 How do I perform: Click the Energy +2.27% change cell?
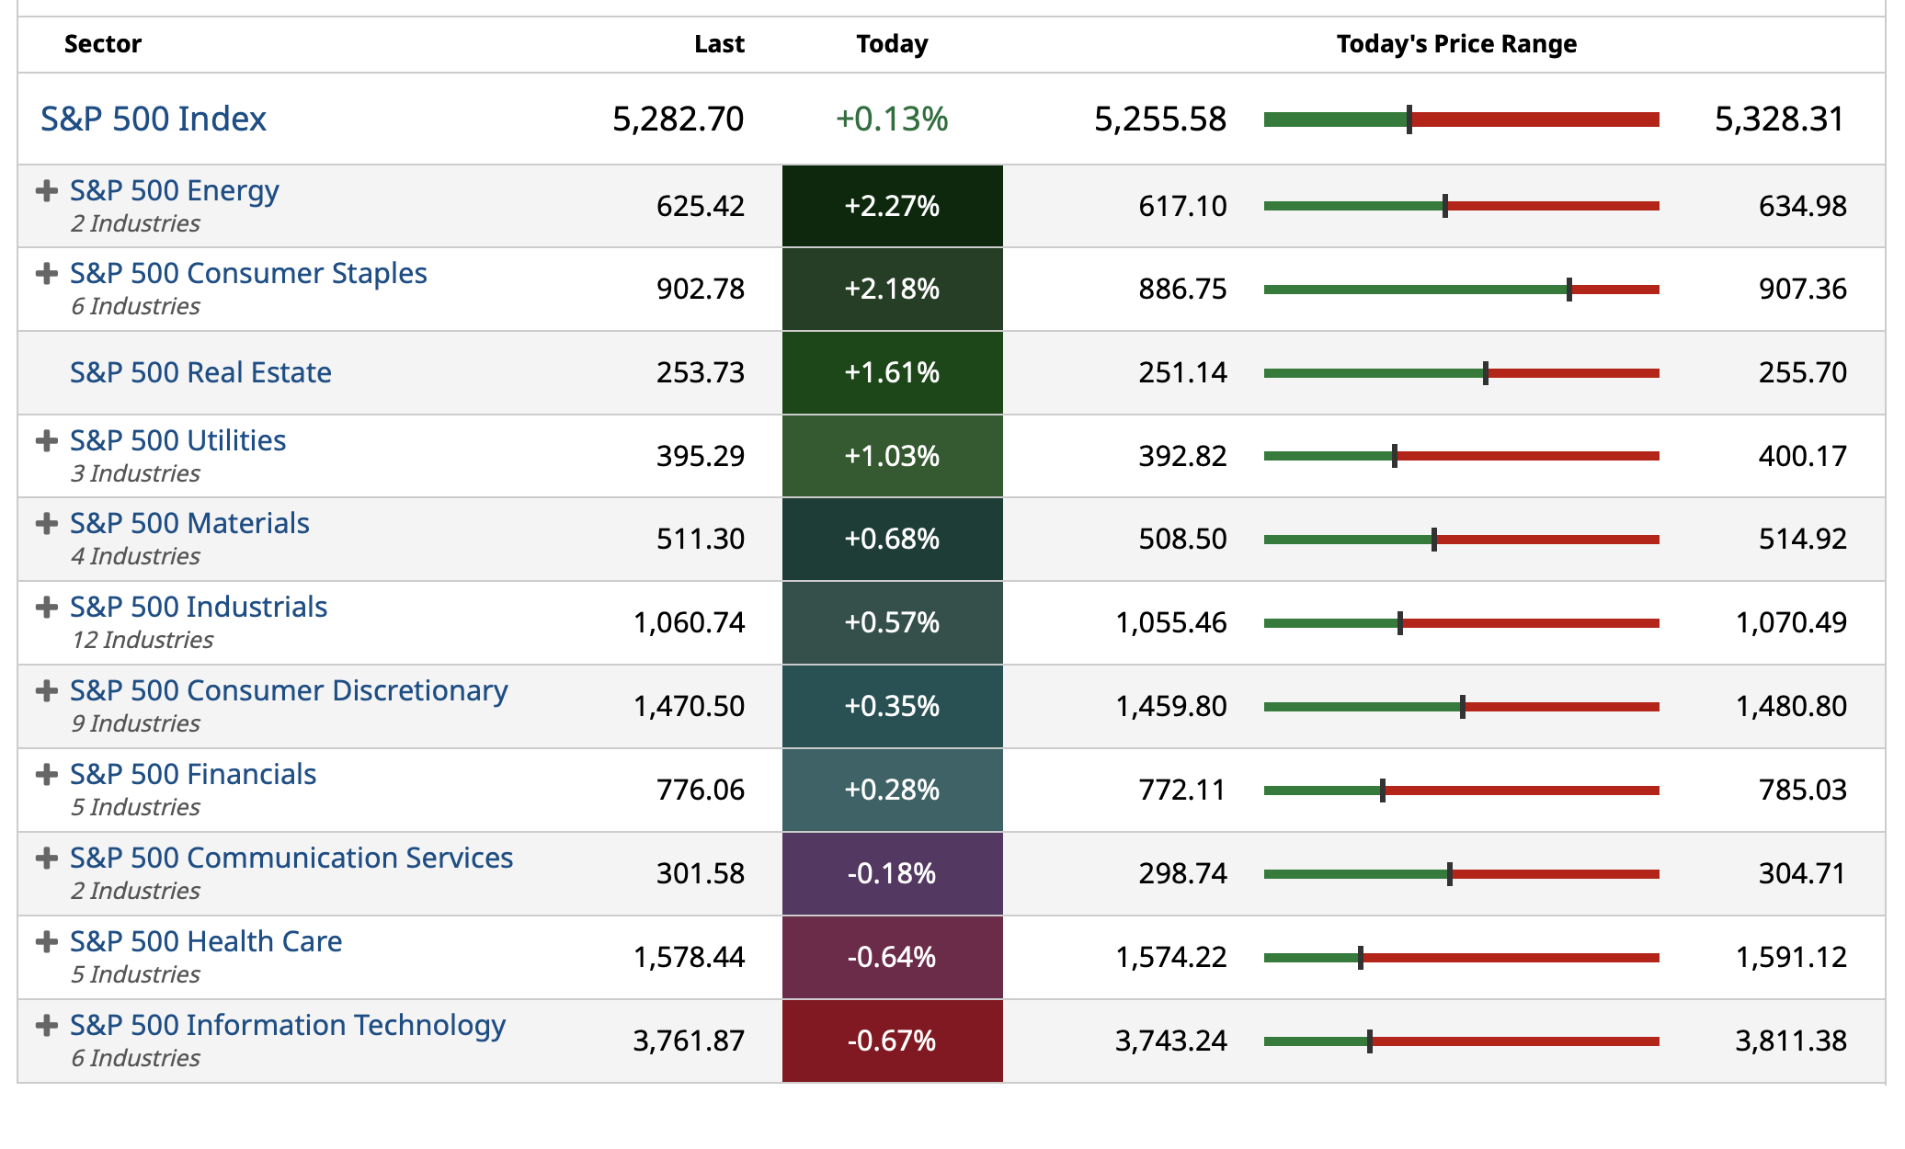pyautogui.click(x=892, y=206)
